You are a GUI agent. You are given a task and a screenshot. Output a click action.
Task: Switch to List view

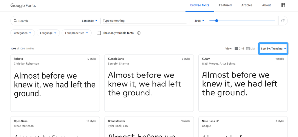click(x=251, y=49)
